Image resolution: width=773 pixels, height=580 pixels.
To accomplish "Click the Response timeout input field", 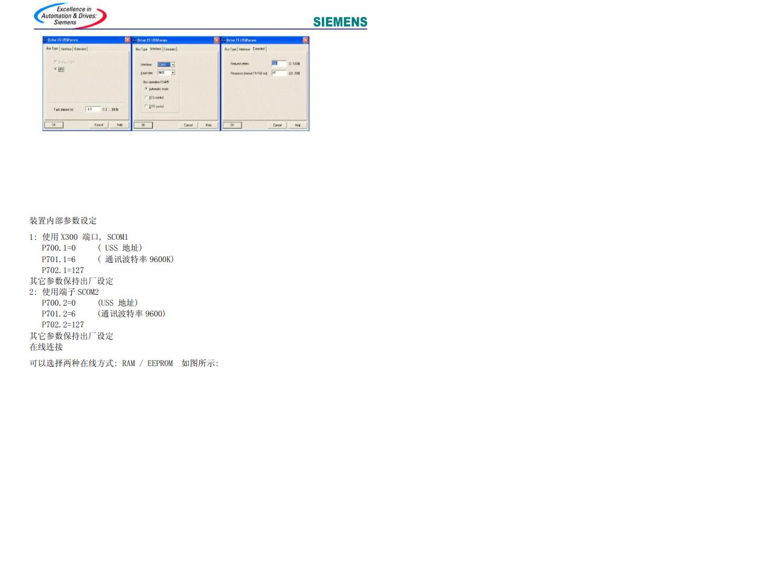I will pyautogui.click(x=279, y=73).
